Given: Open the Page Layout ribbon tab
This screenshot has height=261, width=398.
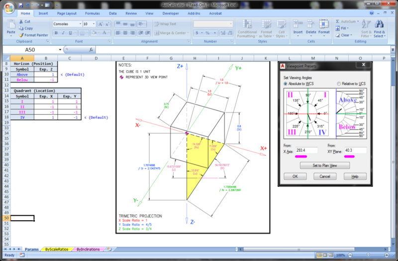Looking at the screenshot, I should pyautogui.click(x=67, y=14).
